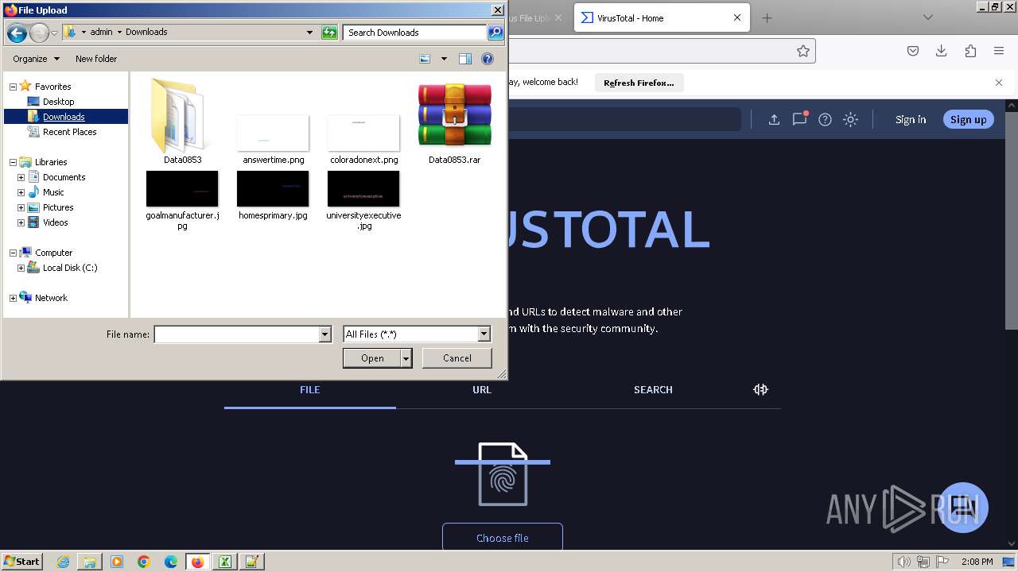Click the File name input field

[236, 334]
